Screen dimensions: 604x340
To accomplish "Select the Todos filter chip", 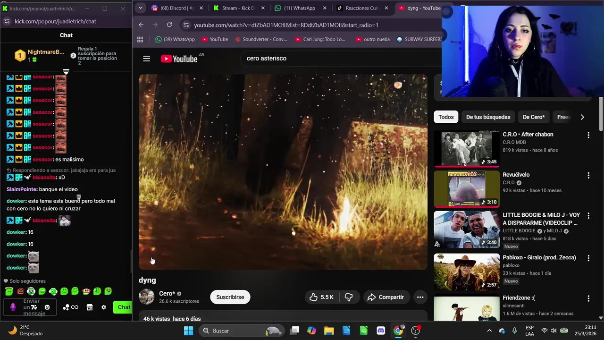I will (446, 117).
